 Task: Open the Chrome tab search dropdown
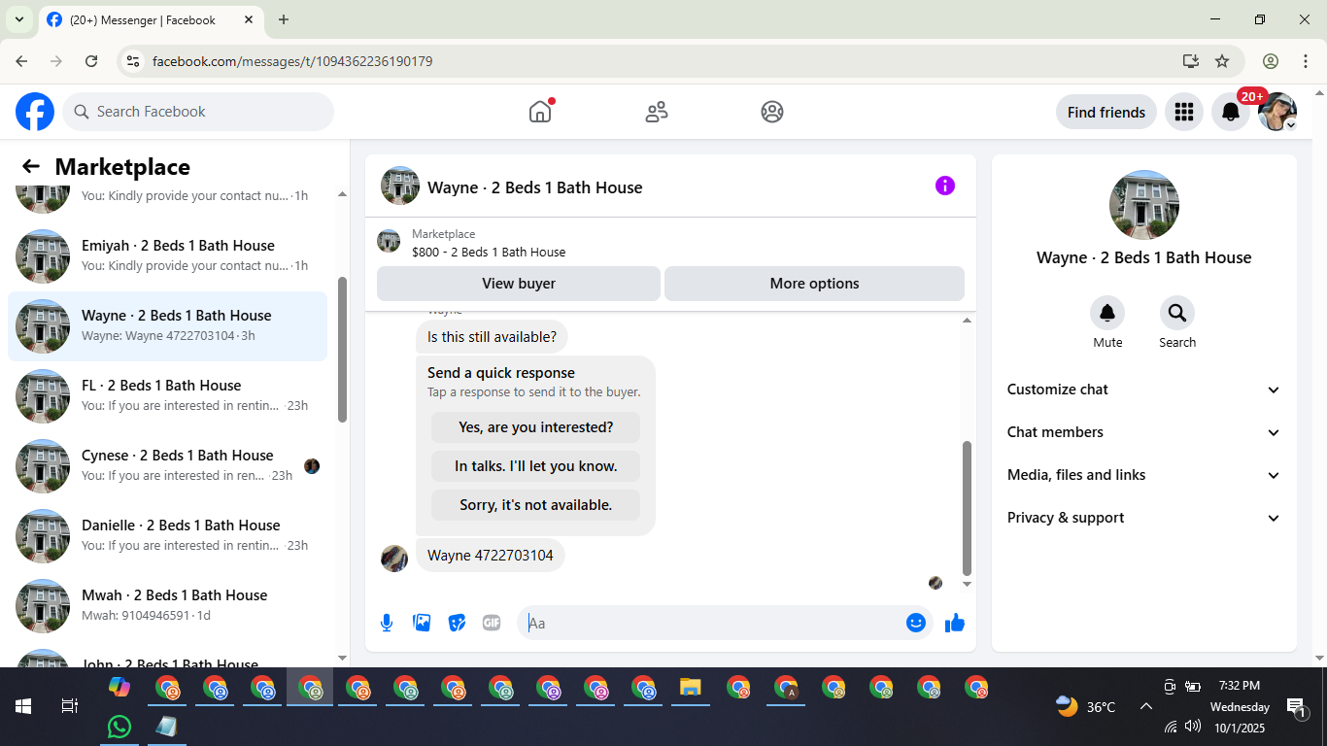pos(18,19)
